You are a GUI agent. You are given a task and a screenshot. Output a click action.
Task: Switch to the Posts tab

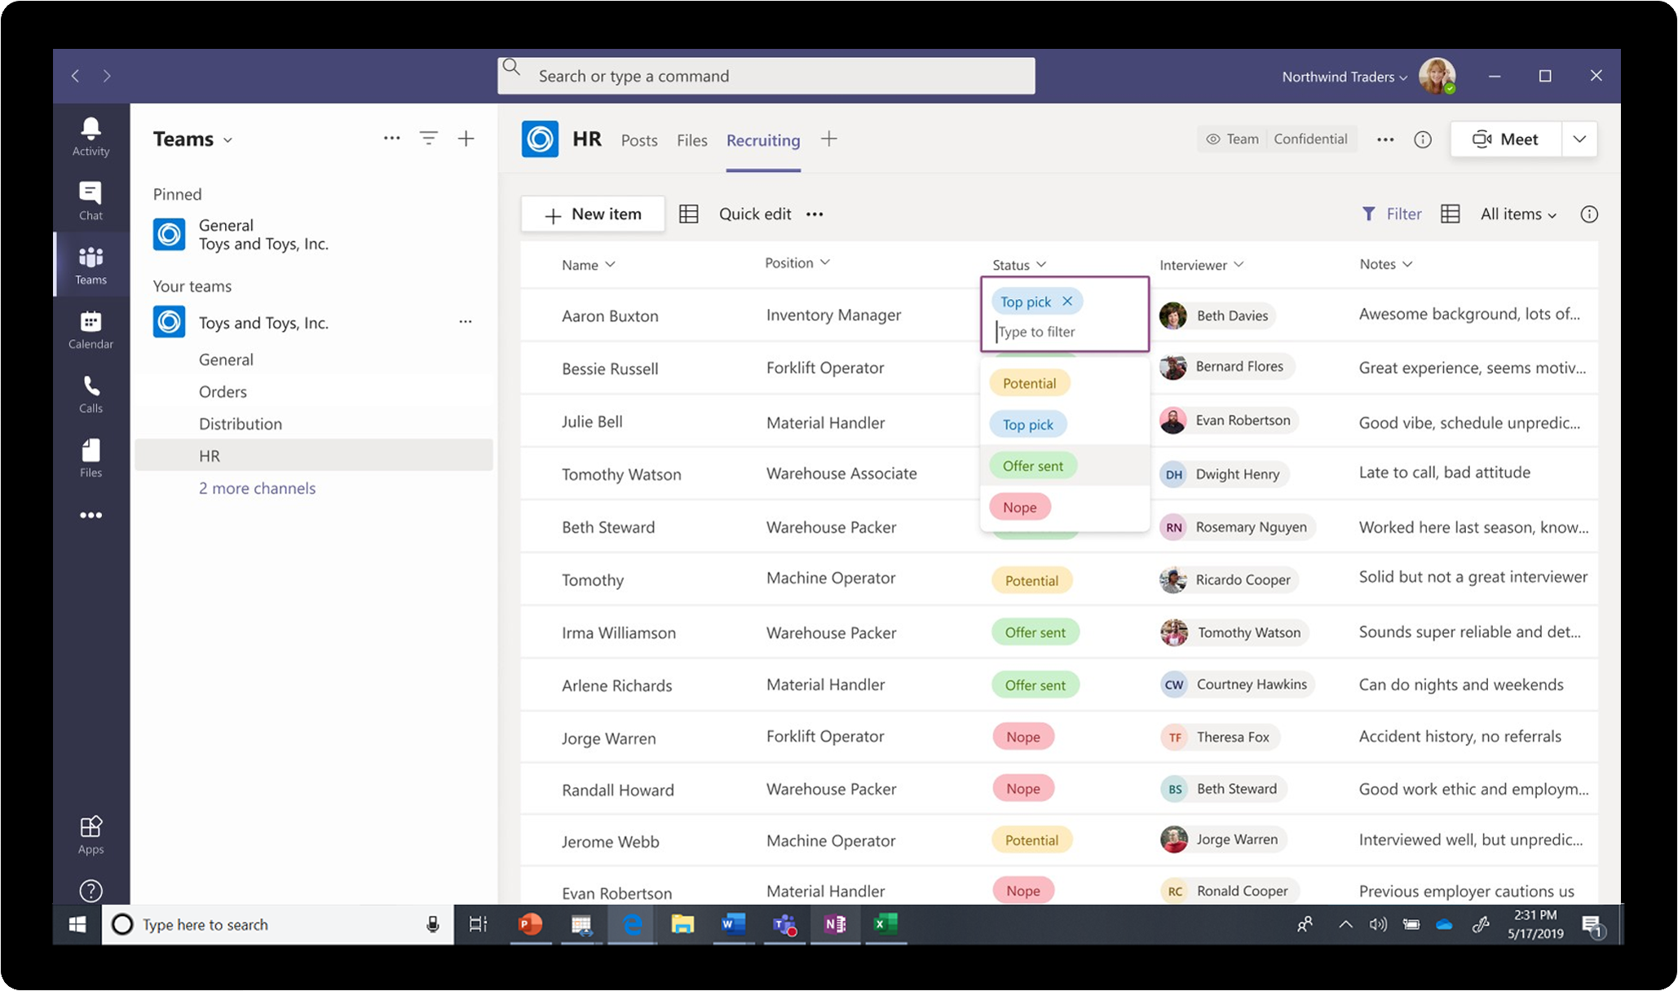click(638, 140)
